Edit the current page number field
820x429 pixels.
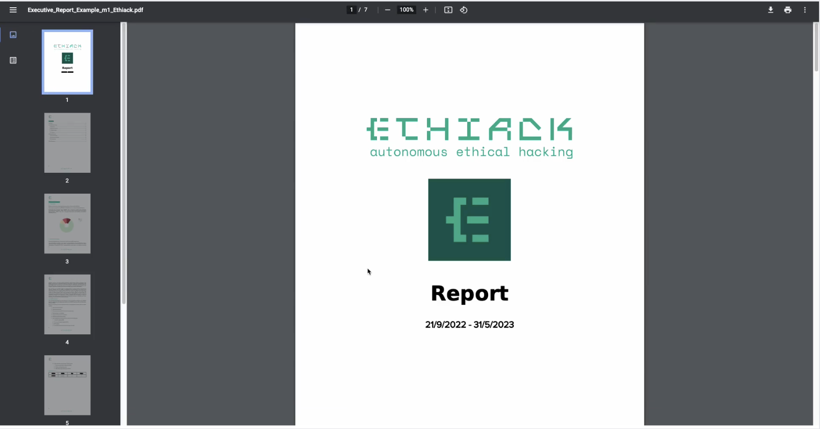coord(351,10)
